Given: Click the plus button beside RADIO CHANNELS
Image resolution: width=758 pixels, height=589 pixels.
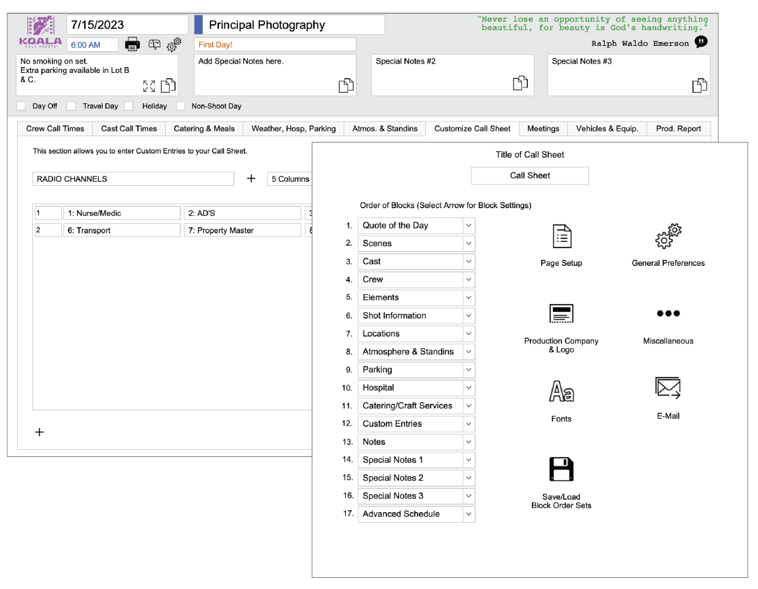Looking at the screenshot, I should tap(251, 179).
